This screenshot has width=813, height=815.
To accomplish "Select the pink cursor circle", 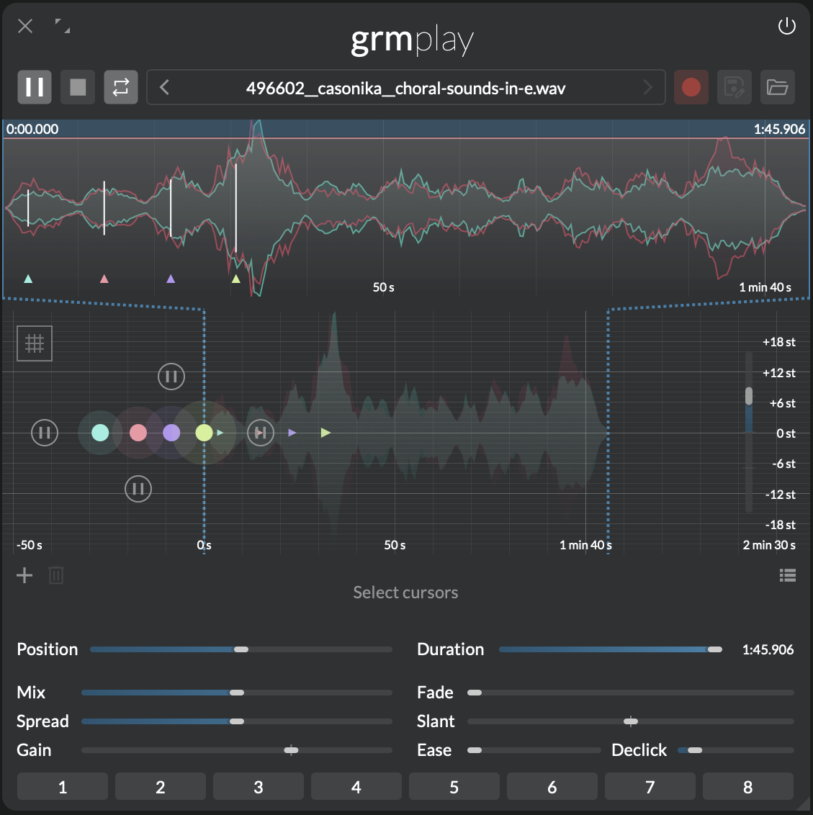I will click(x=138, y=433).
